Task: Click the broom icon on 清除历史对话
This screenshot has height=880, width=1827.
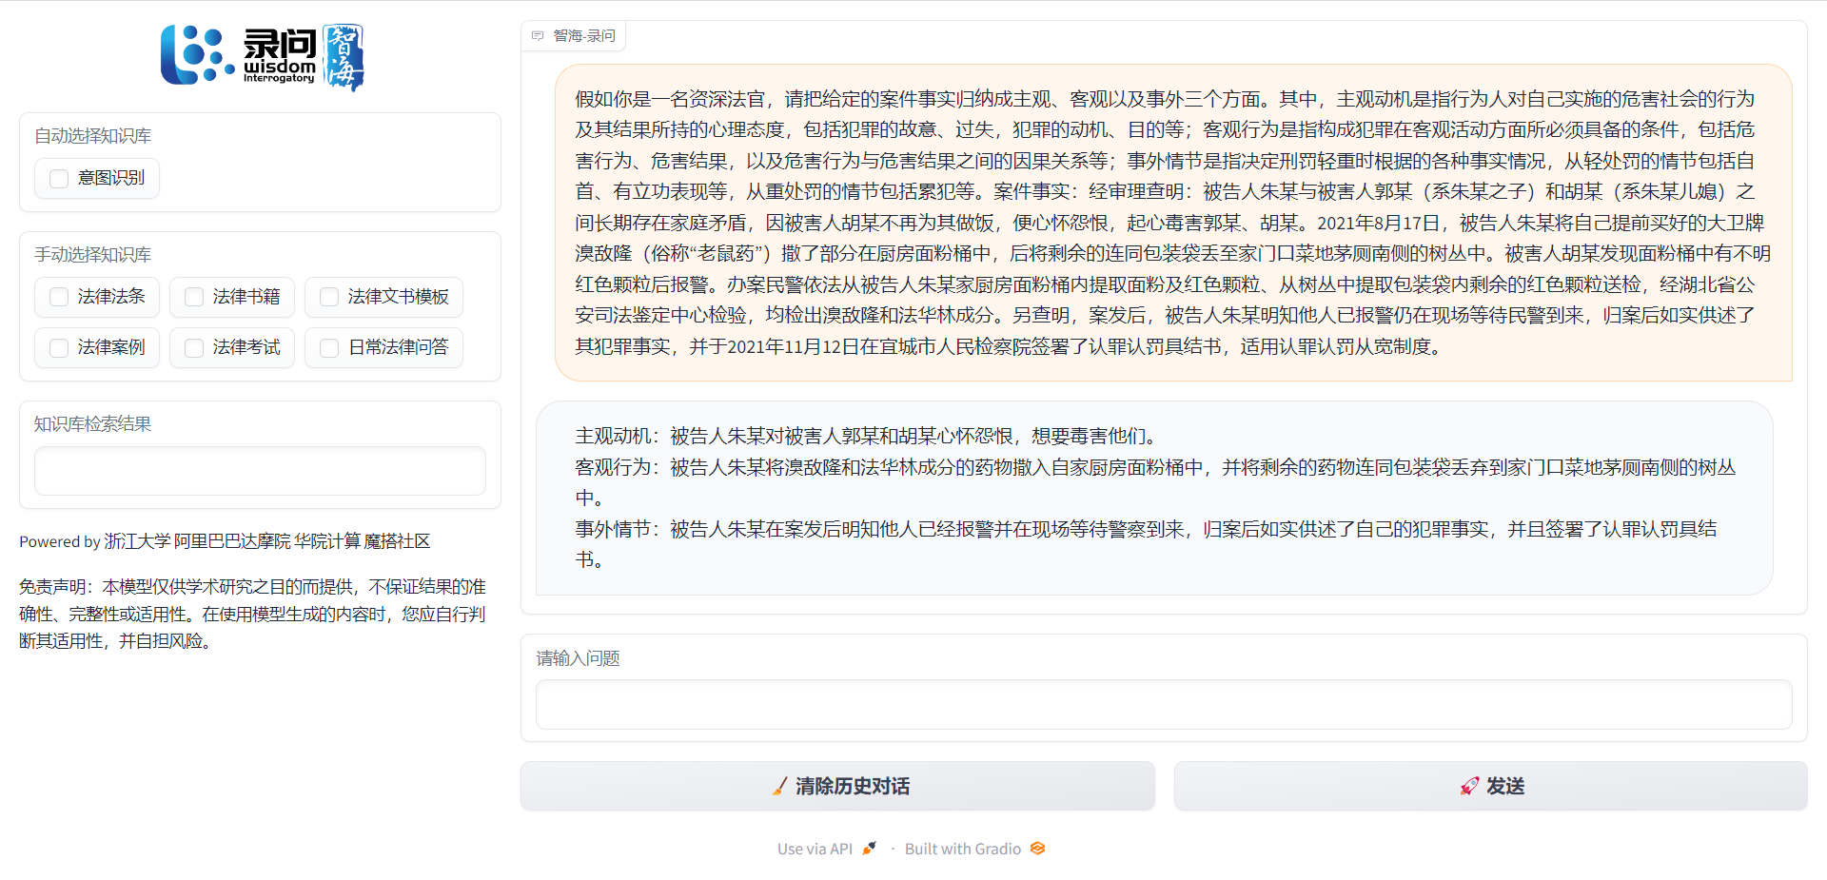Action: pos(779,786)
